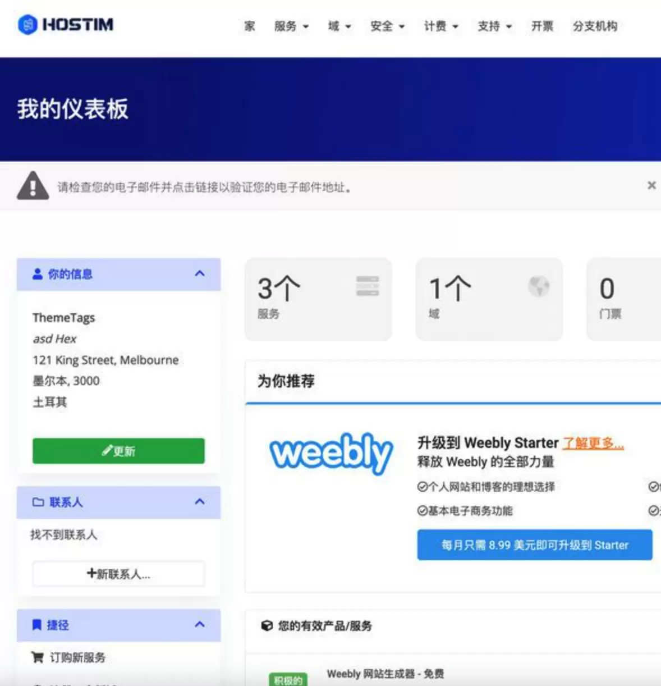Dismiss the email verification alert
Viewport: 661px width, 686px height.
coord(651,185)
